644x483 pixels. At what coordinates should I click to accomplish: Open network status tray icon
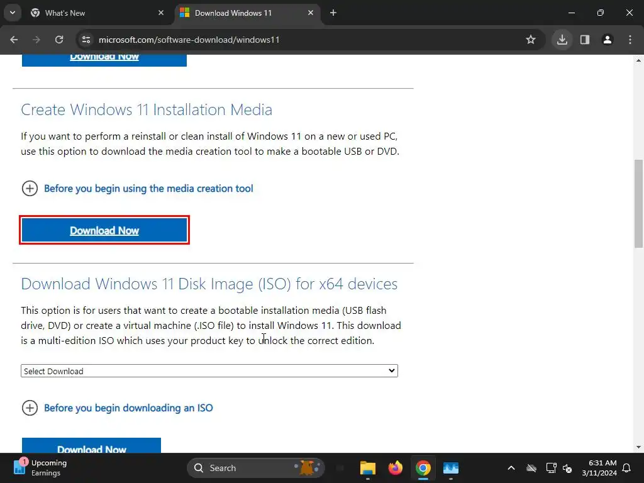pyautogui.click(x=551, y=468)
